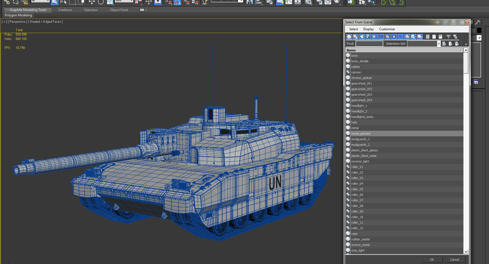
Task: Open Edit Named Selection Sets tool
Action: tap(205, 2)
